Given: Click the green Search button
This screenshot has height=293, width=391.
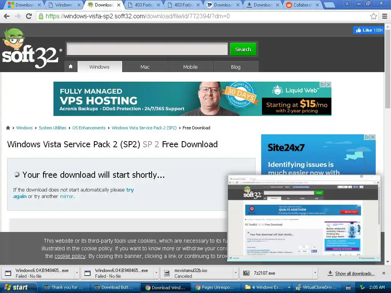Looking at the screenshot, I should 243,49.
